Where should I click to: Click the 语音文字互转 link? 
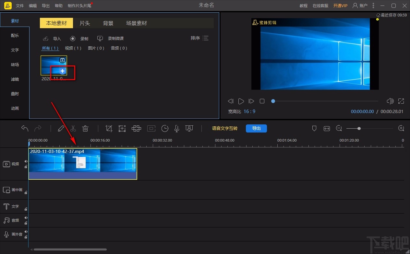click(x=224, y=129)
